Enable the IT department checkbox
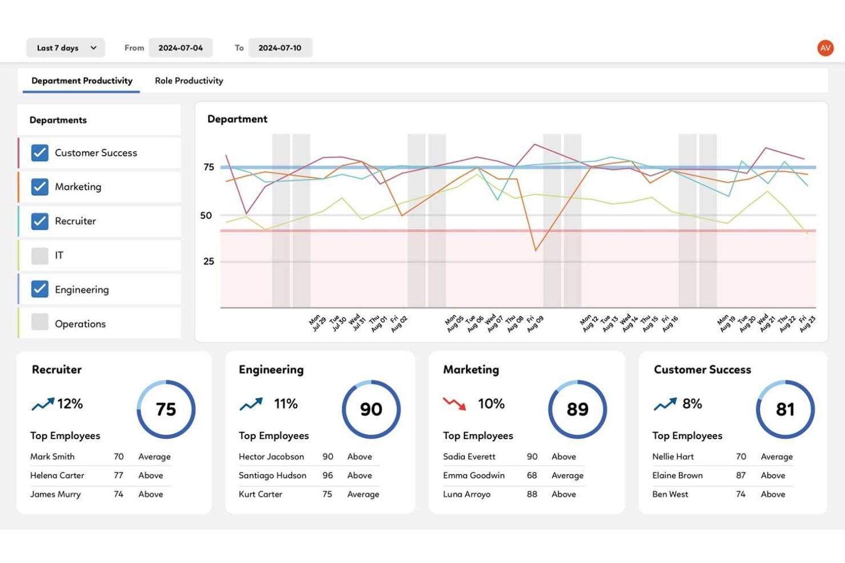Viewport: 845px width, 563px height. pos(39,256)
